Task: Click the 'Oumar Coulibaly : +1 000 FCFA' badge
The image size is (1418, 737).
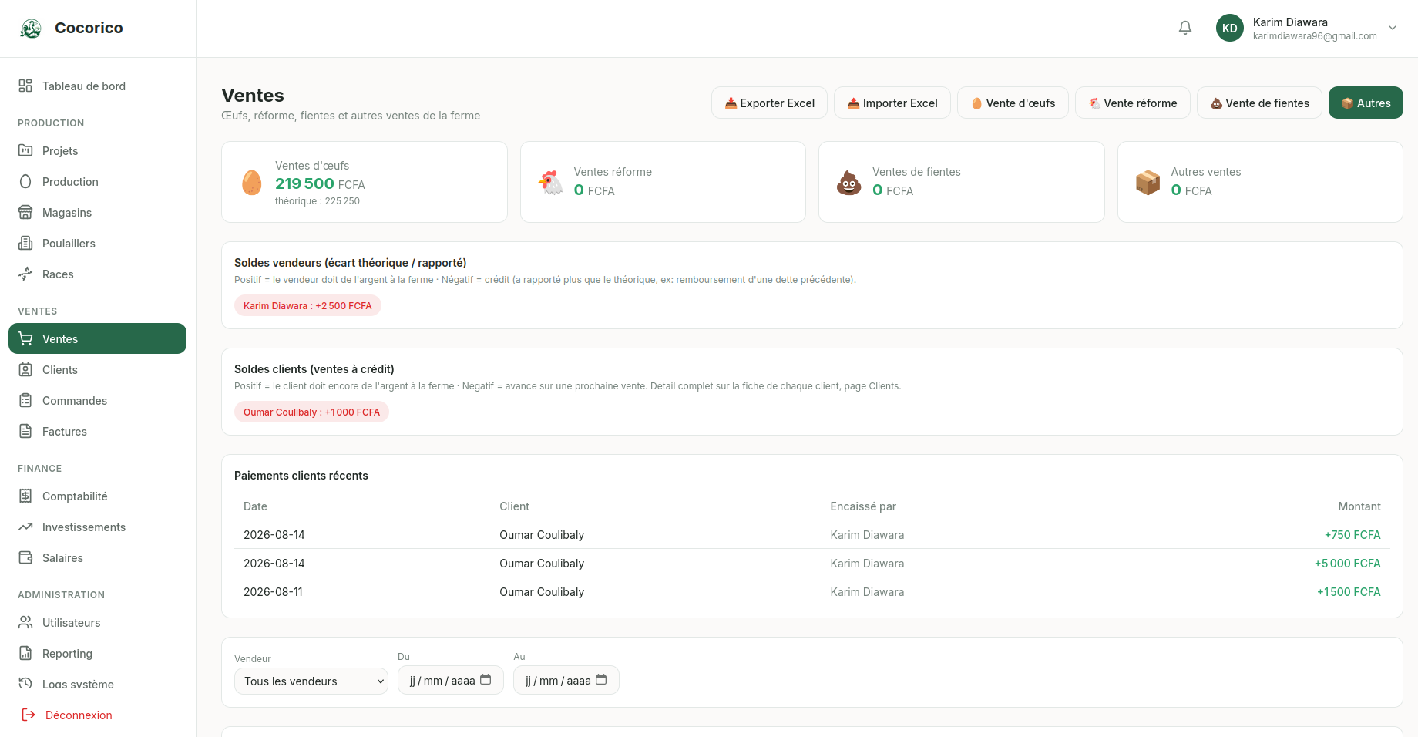Action: click(x=311, y=412)
